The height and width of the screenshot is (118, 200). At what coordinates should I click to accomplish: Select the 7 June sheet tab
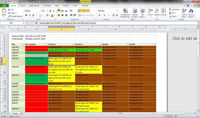click(14, 113)
